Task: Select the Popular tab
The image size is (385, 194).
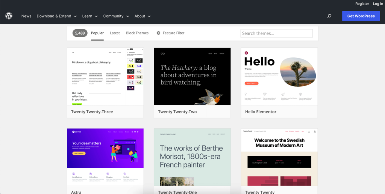Action: (x=97, y=33)
